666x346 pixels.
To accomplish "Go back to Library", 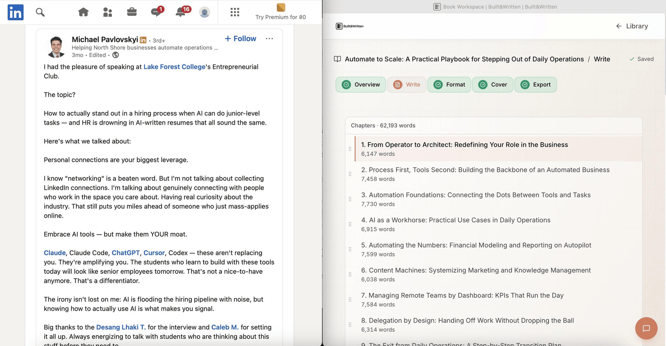I will [x=632, y=26].
